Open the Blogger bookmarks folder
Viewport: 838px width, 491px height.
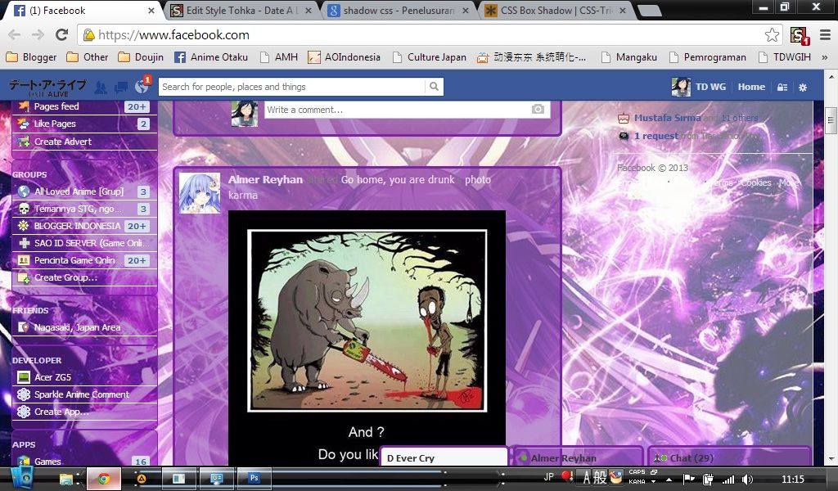point(32,57)
